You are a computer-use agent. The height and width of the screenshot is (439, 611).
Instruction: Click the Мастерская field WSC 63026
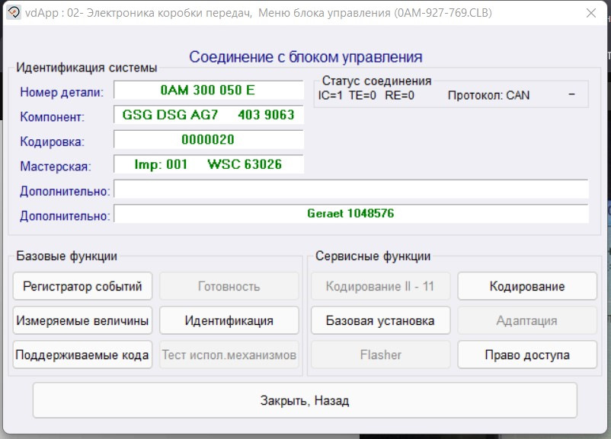point(209,164)
